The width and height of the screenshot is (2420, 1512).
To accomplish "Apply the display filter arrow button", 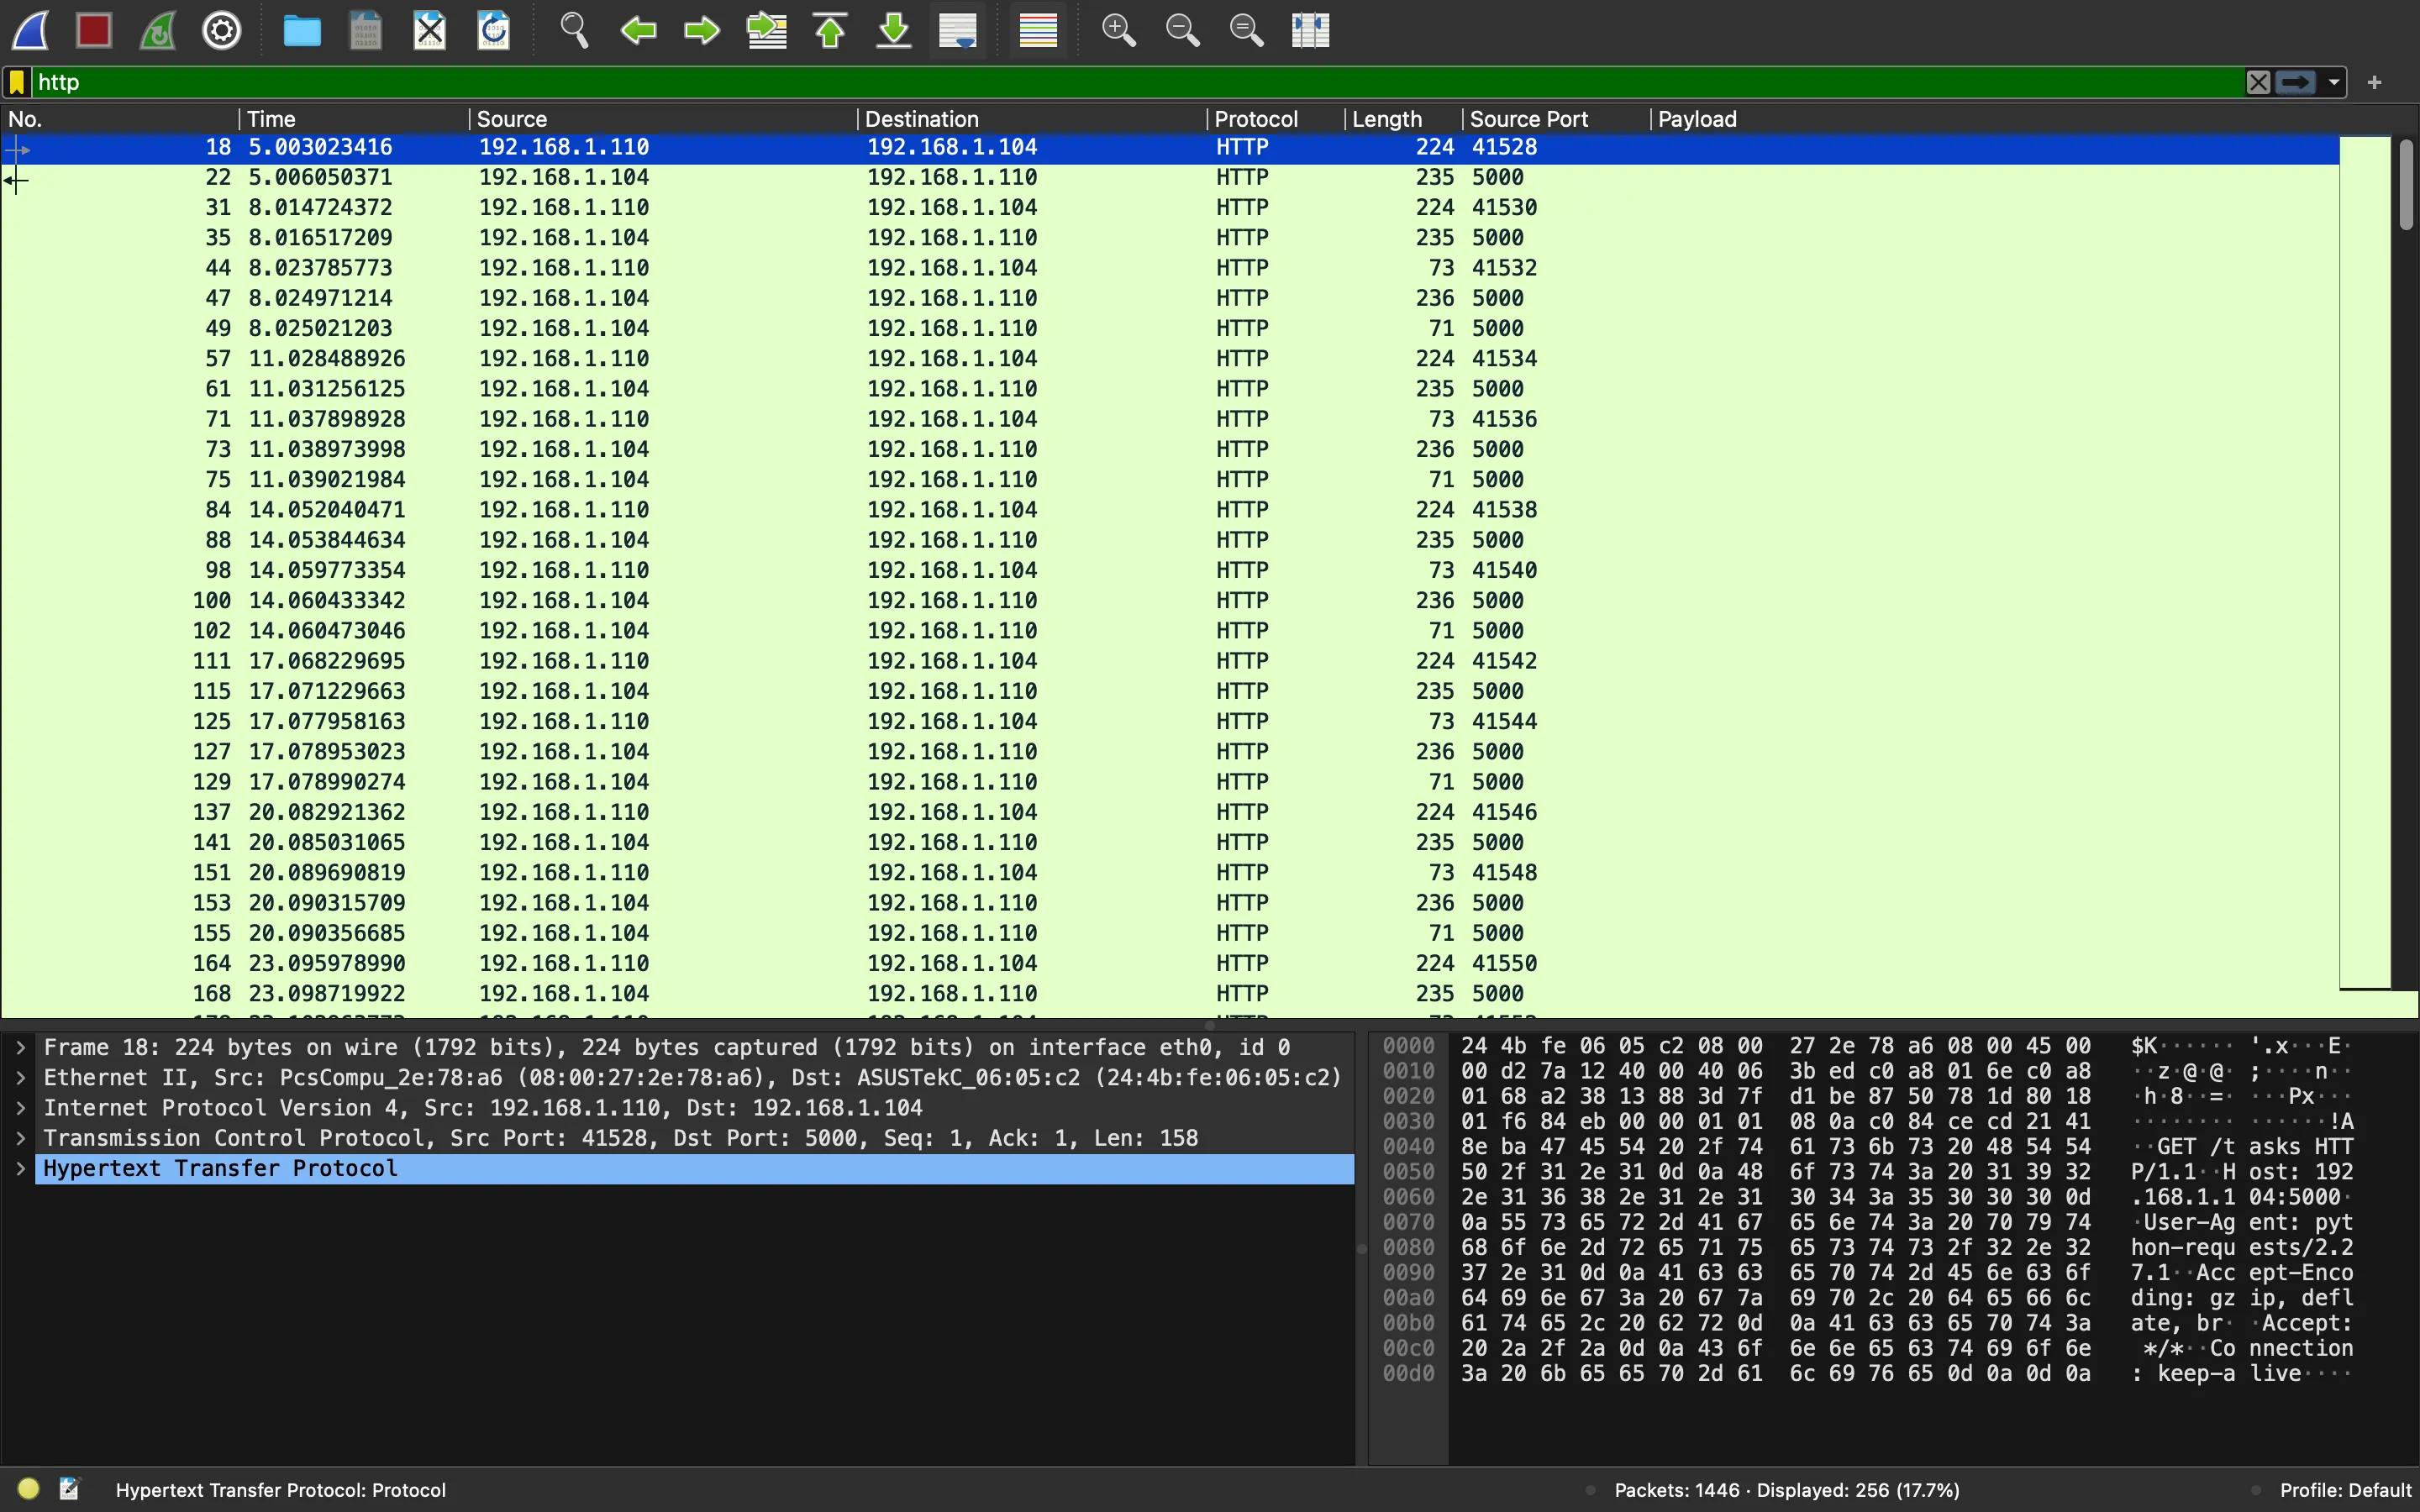I will point(2296,82).
